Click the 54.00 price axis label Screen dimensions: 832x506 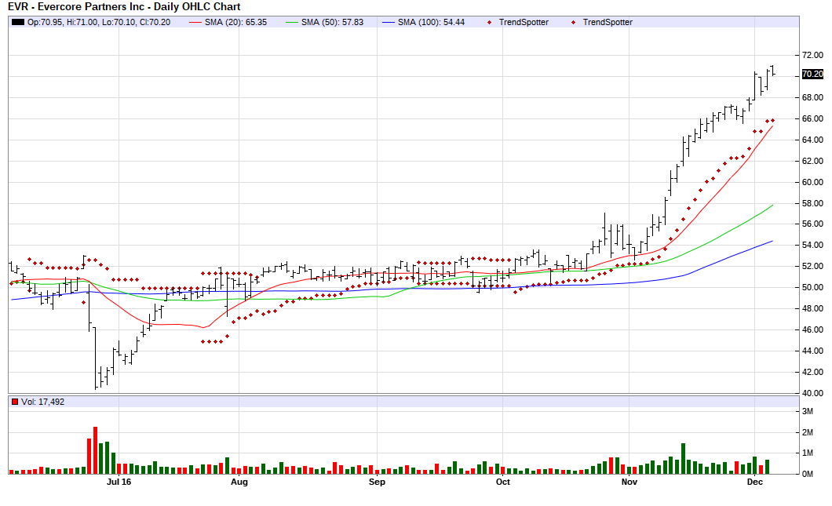[812, 245]
